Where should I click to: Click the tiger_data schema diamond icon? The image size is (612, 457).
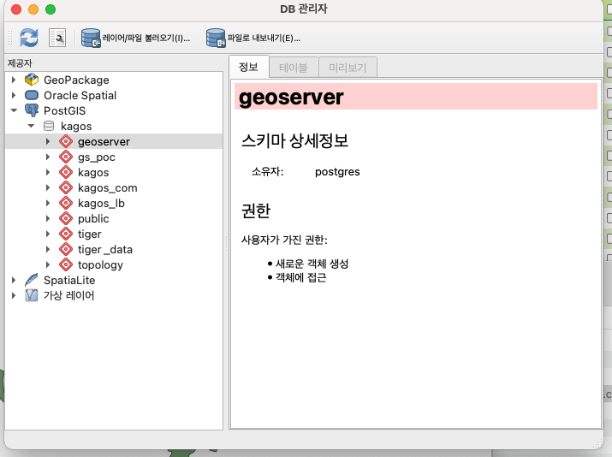[x=66, y=249]
